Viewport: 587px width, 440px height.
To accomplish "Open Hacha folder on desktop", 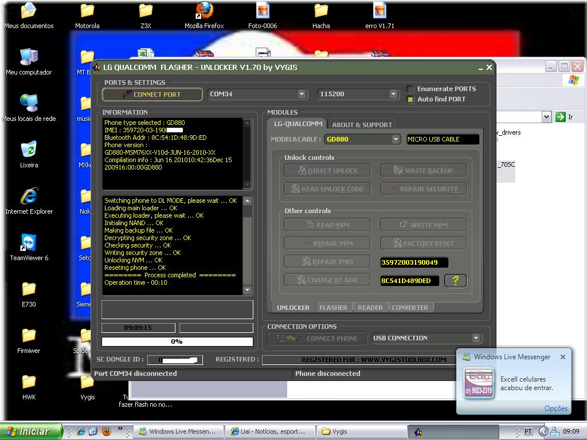I will (x=321, y=15).
